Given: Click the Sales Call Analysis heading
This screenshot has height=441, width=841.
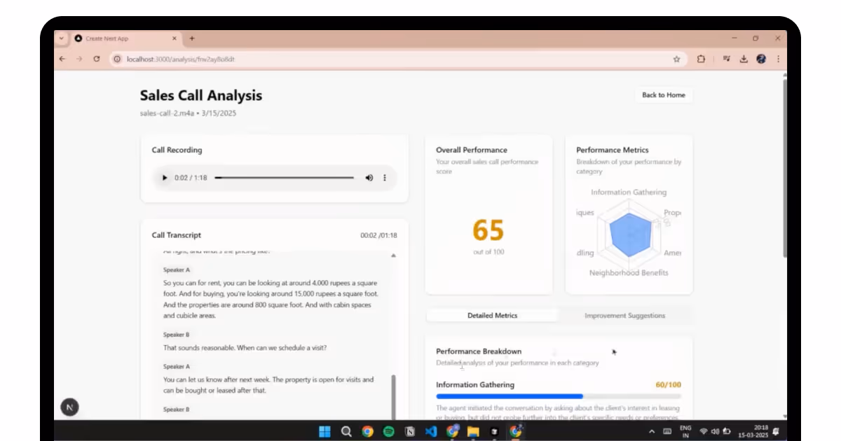Looking at the screenshot, I should [200, 96].
